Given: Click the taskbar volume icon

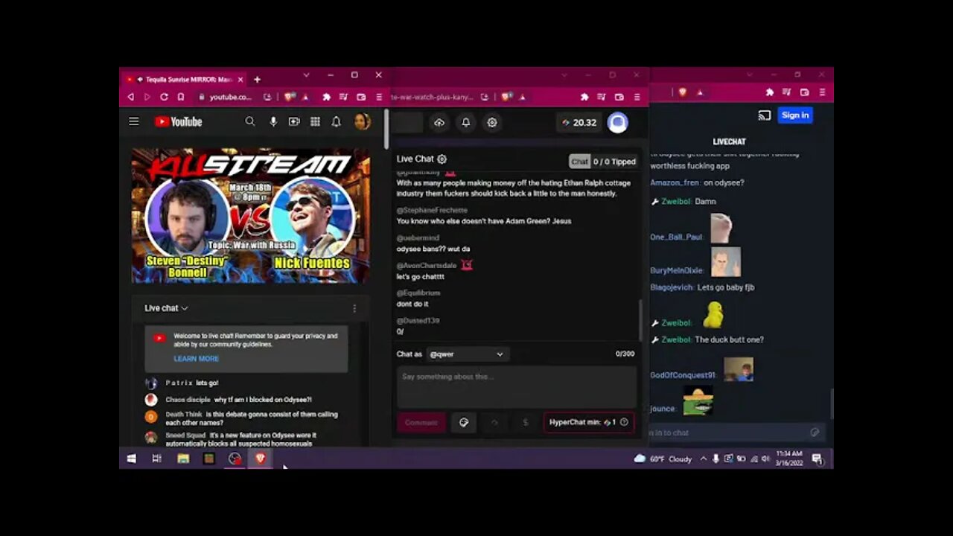Looking at the screenshot, I should click(765, 459).
